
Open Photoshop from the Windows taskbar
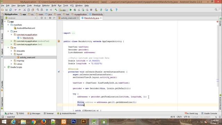[x=74, y=122]
